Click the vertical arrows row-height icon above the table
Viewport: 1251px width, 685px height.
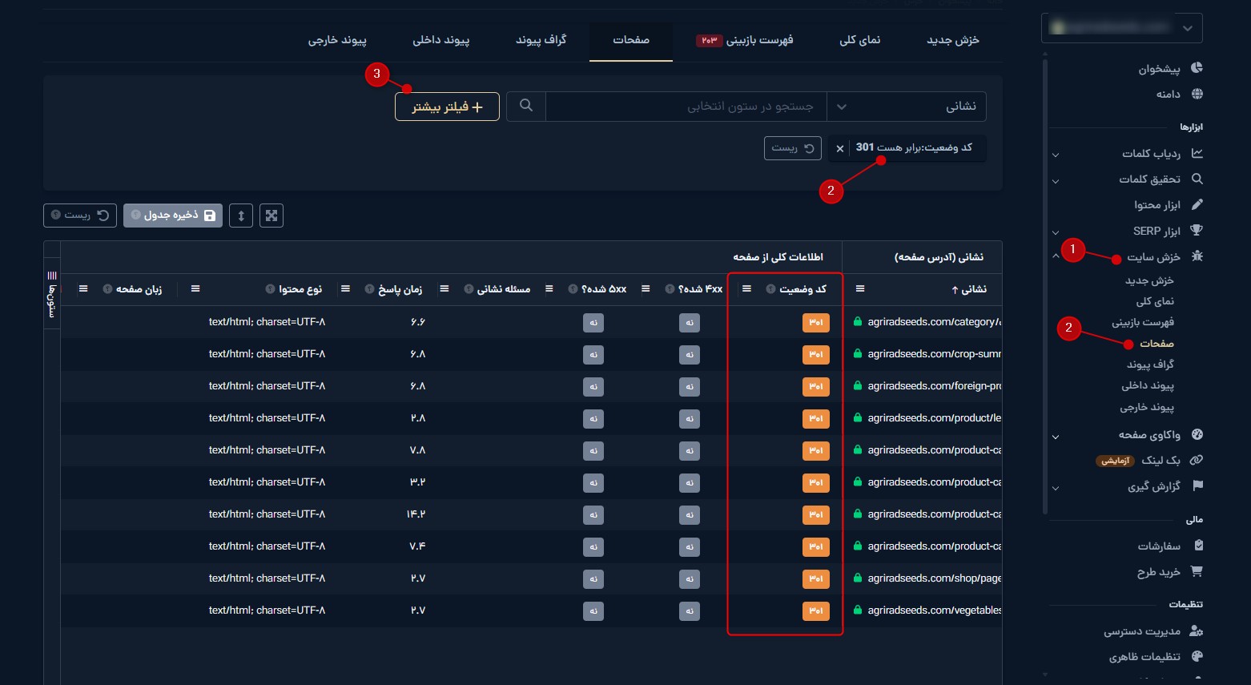pyautogui.click(x=241, y=216)
